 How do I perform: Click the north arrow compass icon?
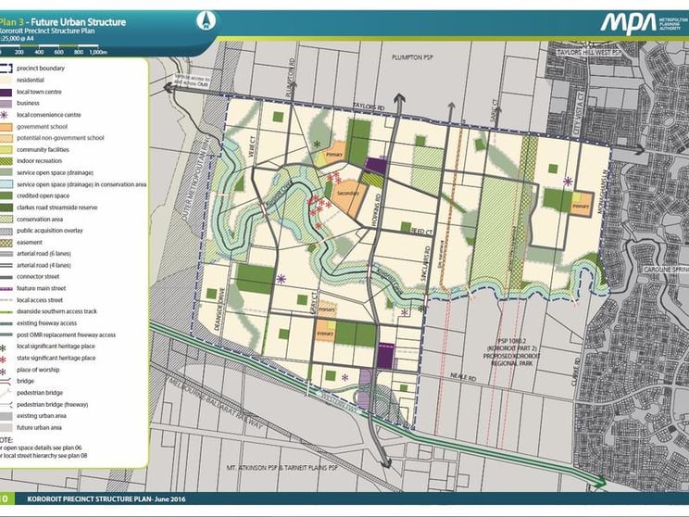206,20
